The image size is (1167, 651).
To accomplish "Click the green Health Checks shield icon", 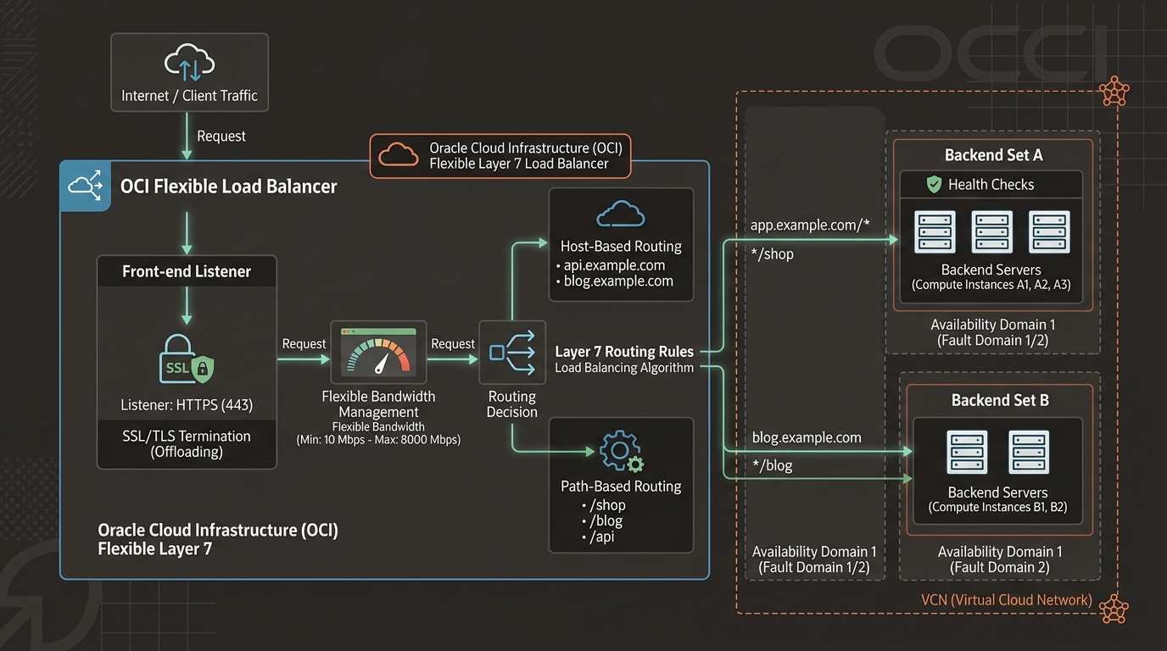I will [x=934, y=184].
